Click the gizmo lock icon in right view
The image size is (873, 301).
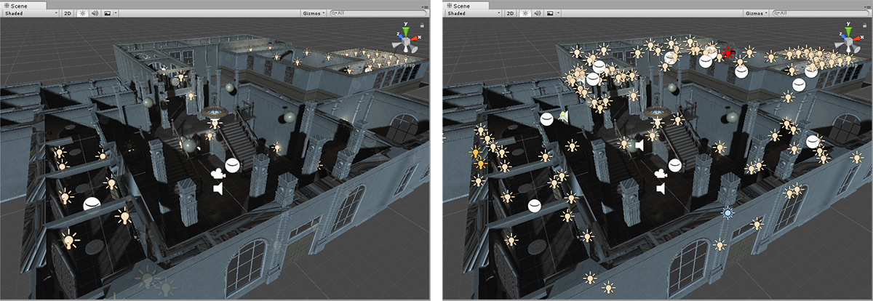pos(864,25)
